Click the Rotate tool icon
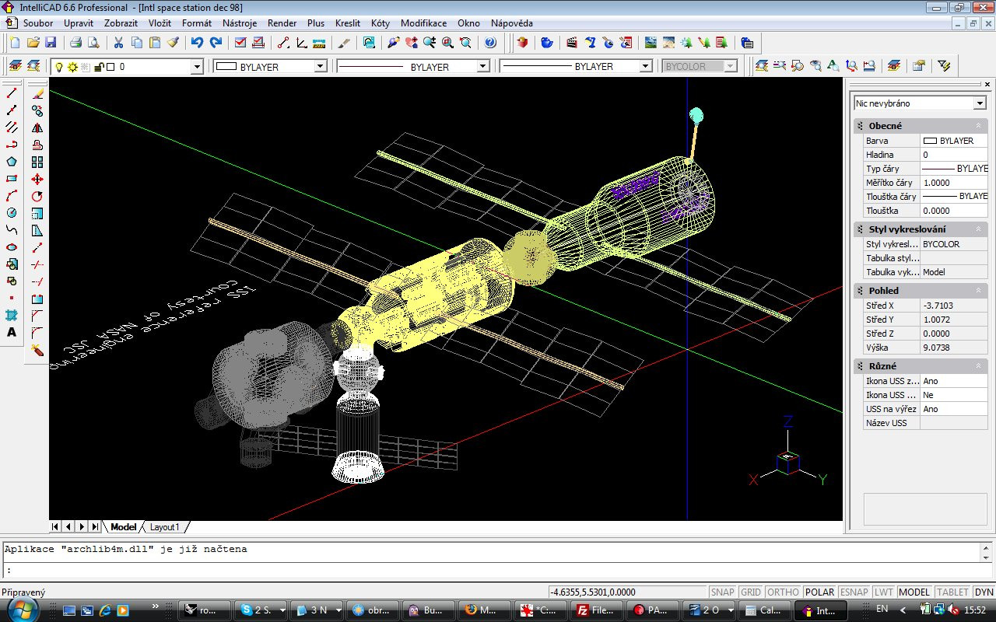 [x=37, y=196]
